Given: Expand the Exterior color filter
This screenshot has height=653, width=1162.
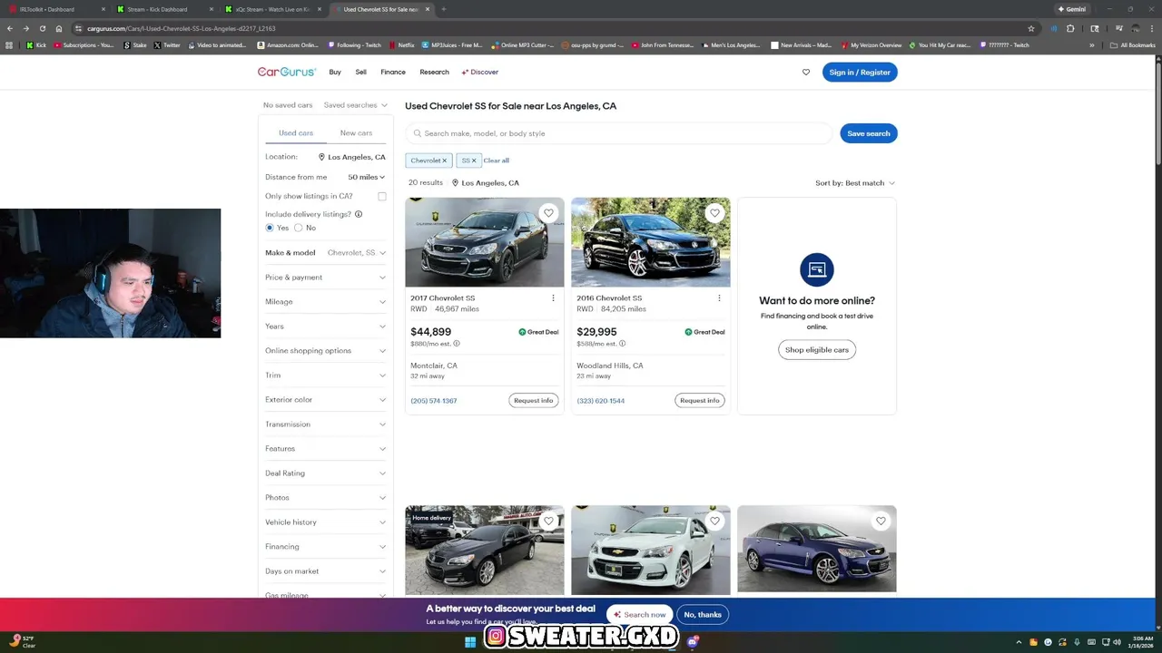Looking at the screenshot, I should [x=325, y=400].
